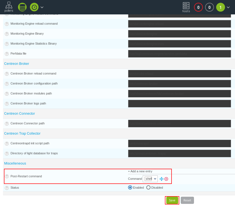Show help for Monitoring Engine Statistics Binary
This screenshot has height=205, width=235.
[x=7, y=44]
